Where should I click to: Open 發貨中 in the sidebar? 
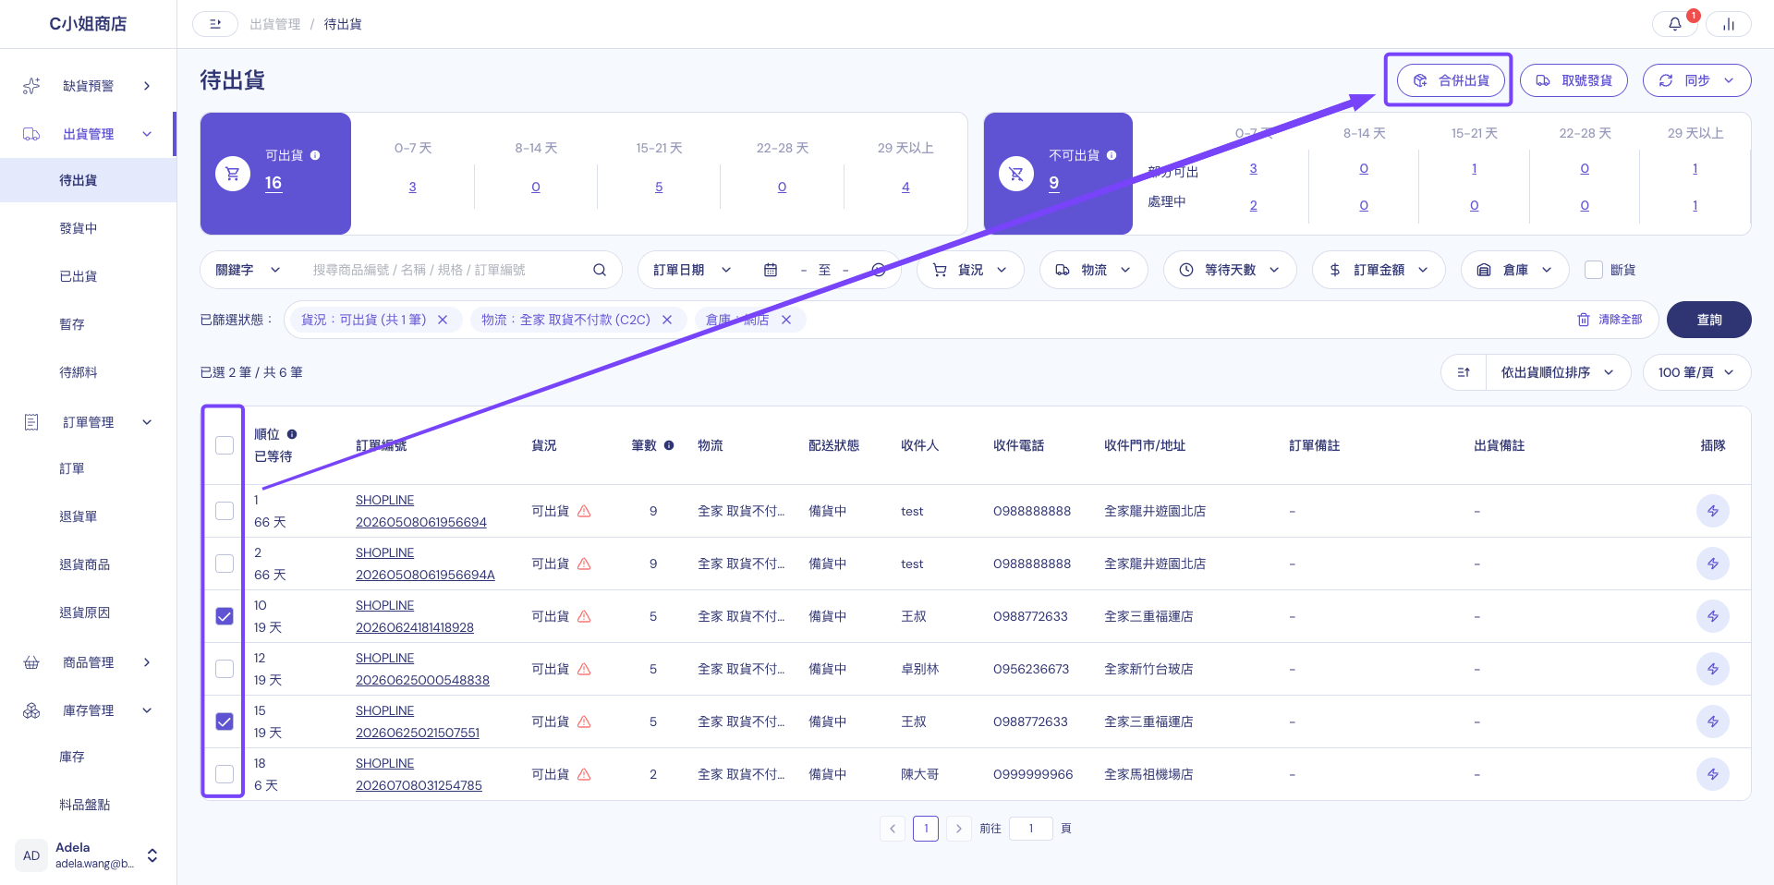click(x=79, y=228)
